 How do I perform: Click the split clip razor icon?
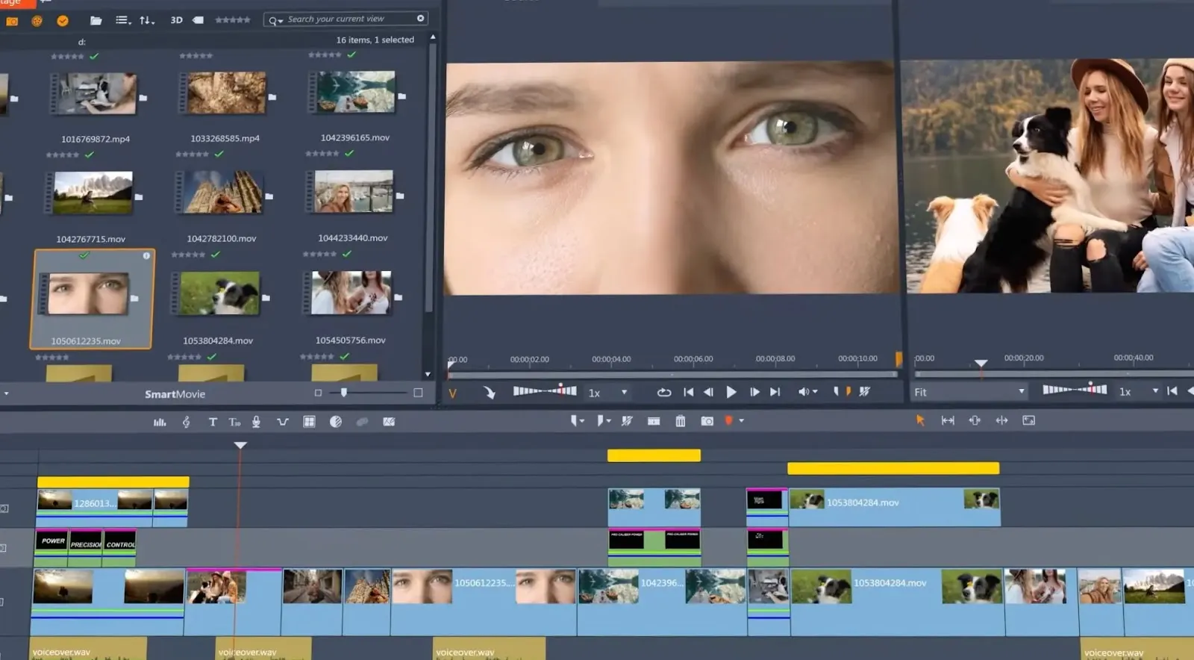(x=654, y=421)
